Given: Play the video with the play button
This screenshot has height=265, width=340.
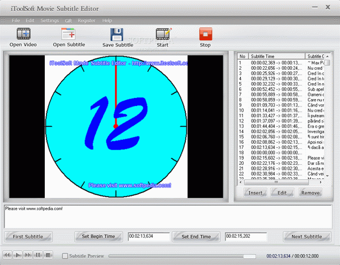Looking at the screenshot, I should click(18, 255).
